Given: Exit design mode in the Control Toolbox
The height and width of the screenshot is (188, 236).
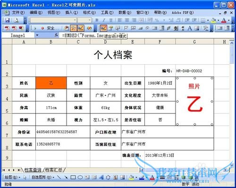Looking at the screenshot, I should [x=103, y=28].
